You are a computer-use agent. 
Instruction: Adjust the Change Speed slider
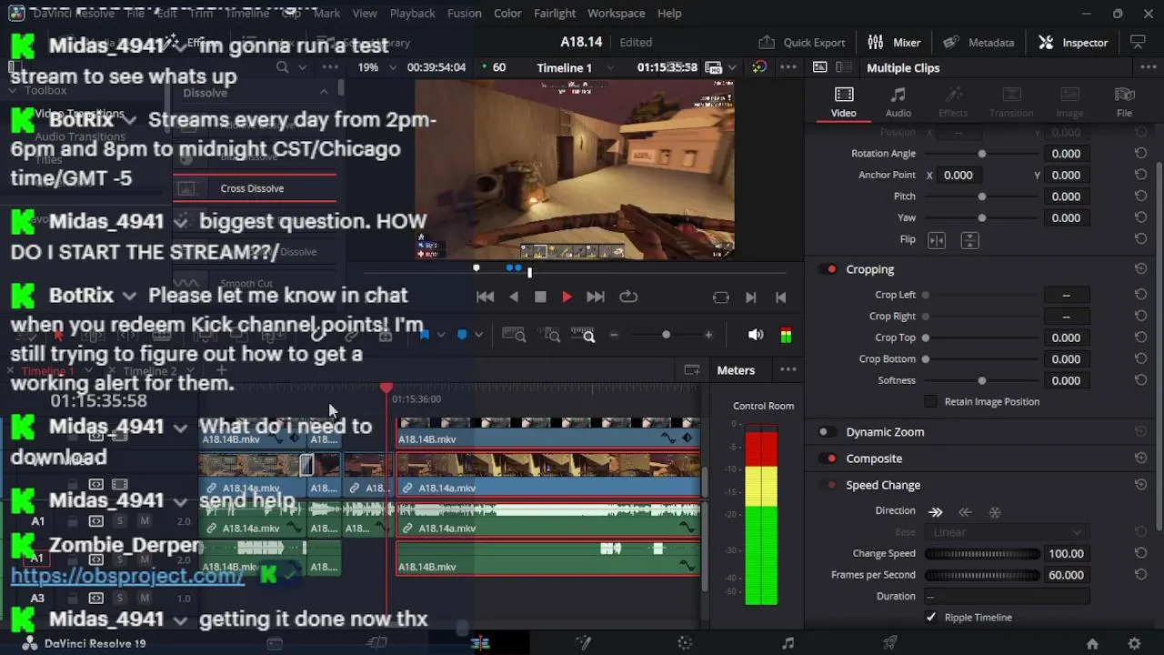point(982,553)
